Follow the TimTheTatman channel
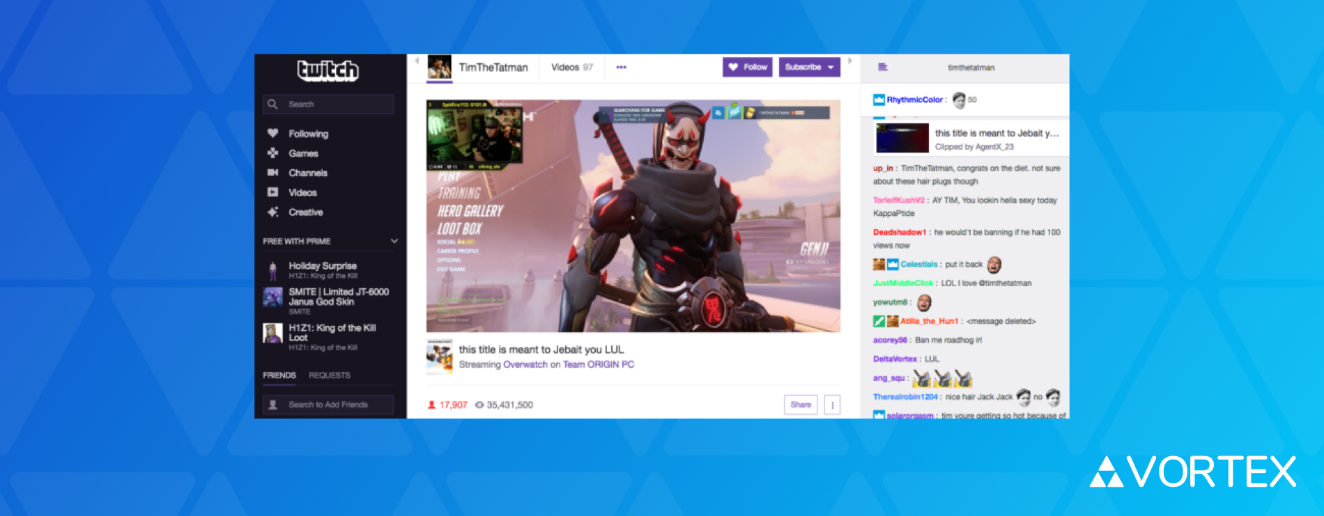 748,68
